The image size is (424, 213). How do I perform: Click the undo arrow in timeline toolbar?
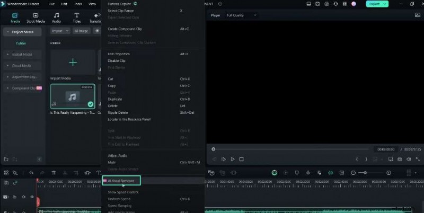point(31,173)
